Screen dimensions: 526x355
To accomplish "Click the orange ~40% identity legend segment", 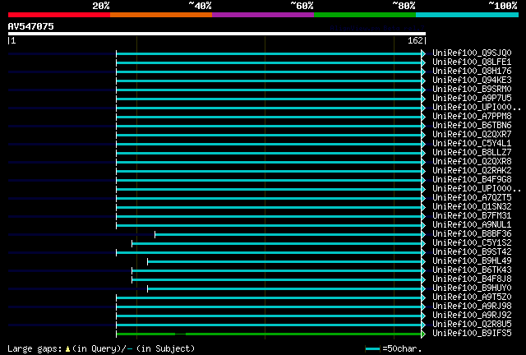I will pyautogui.click(x=161, y=15).
